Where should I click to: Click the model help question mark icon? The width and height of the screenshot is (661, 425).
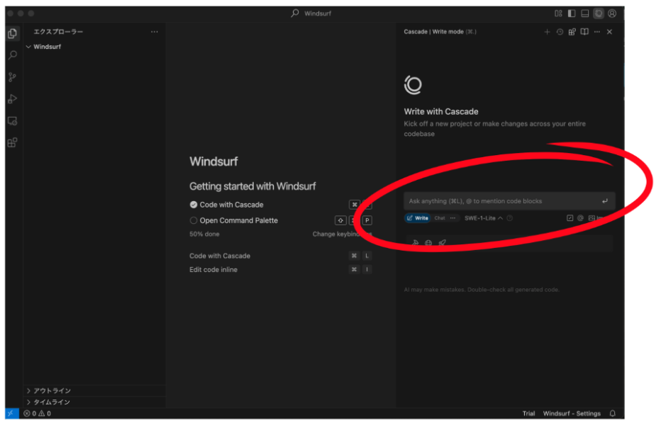(x=510, y=218)
